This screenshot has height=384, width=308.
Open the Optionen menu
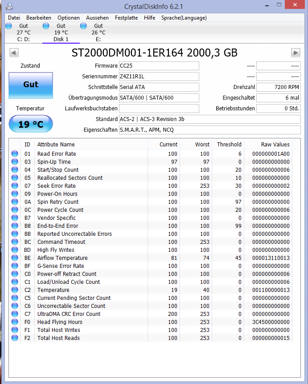coord(69,18)
